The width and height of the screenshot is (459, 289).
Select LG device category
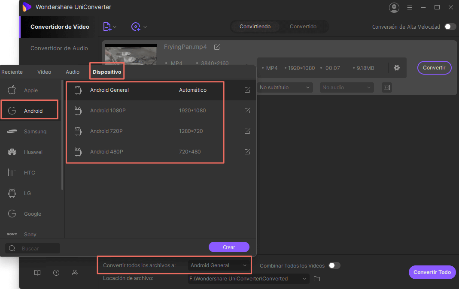click(30, 193)
